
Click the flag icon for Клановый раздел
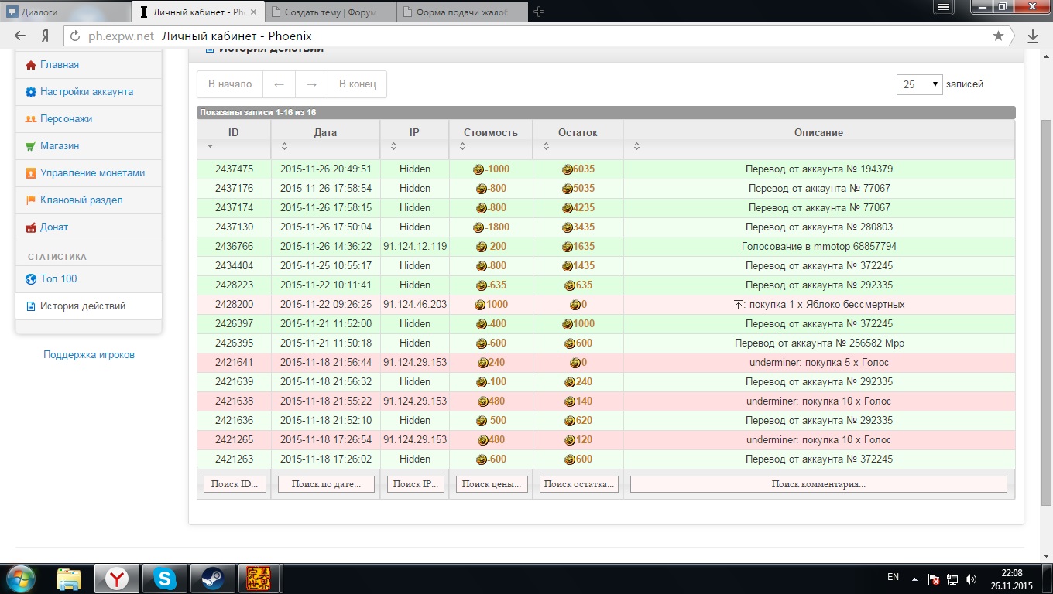pos(31,200)
